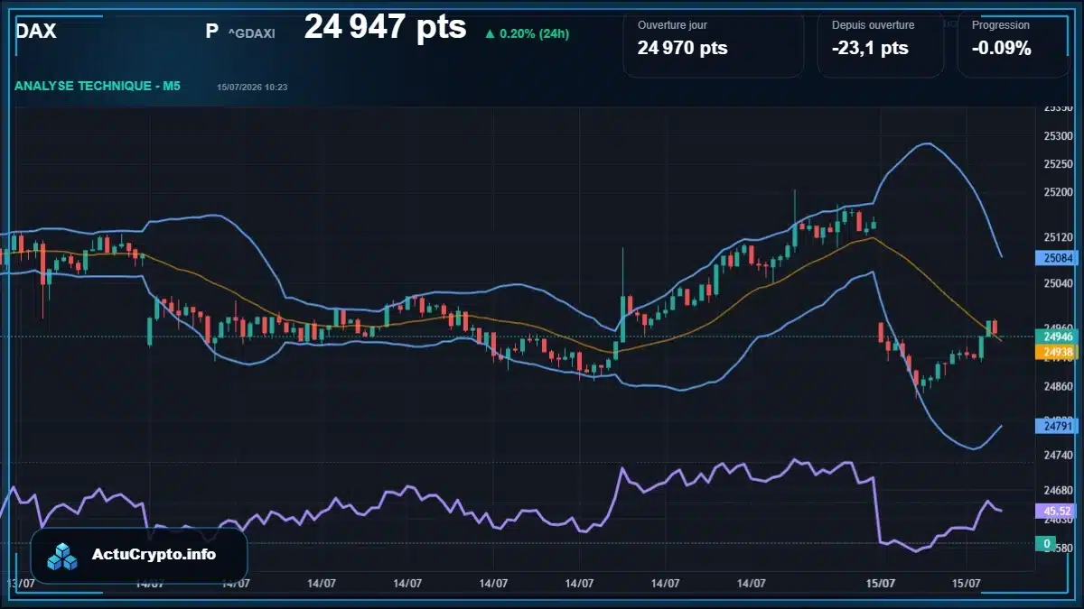The width and height of the screenshot is (1084, 609).
Task: Click the large 24 947 pts price
Action: 385,27
